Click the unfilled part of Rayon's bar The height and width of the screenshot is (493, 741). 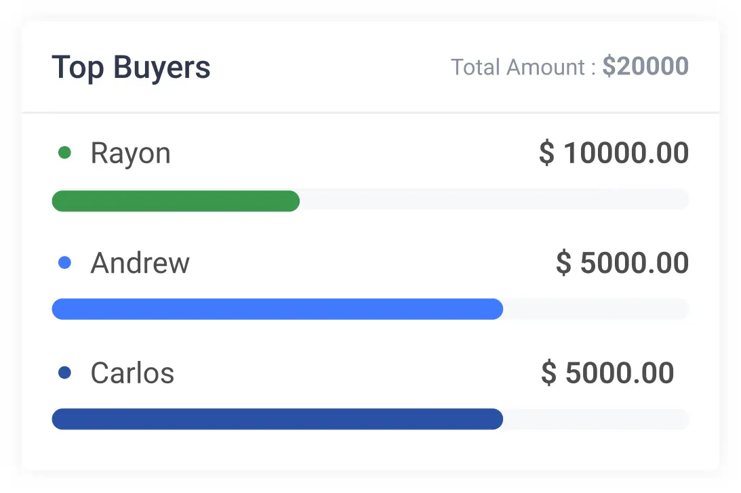point(494,199)
